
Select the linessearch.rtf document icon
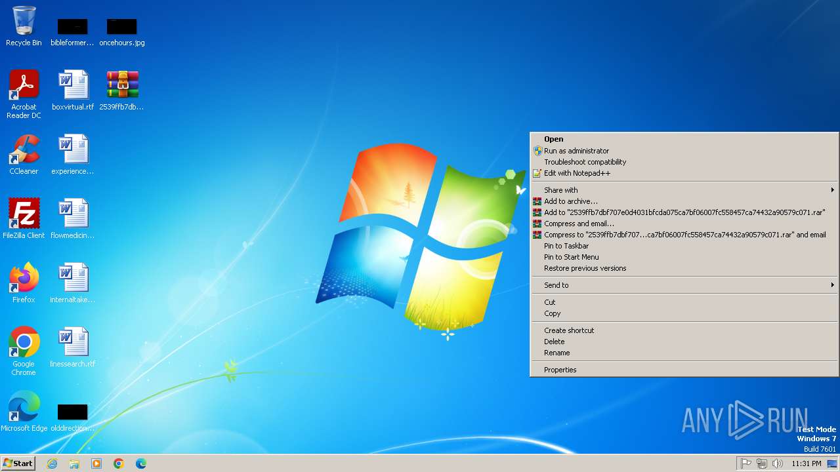pos(72,347)
